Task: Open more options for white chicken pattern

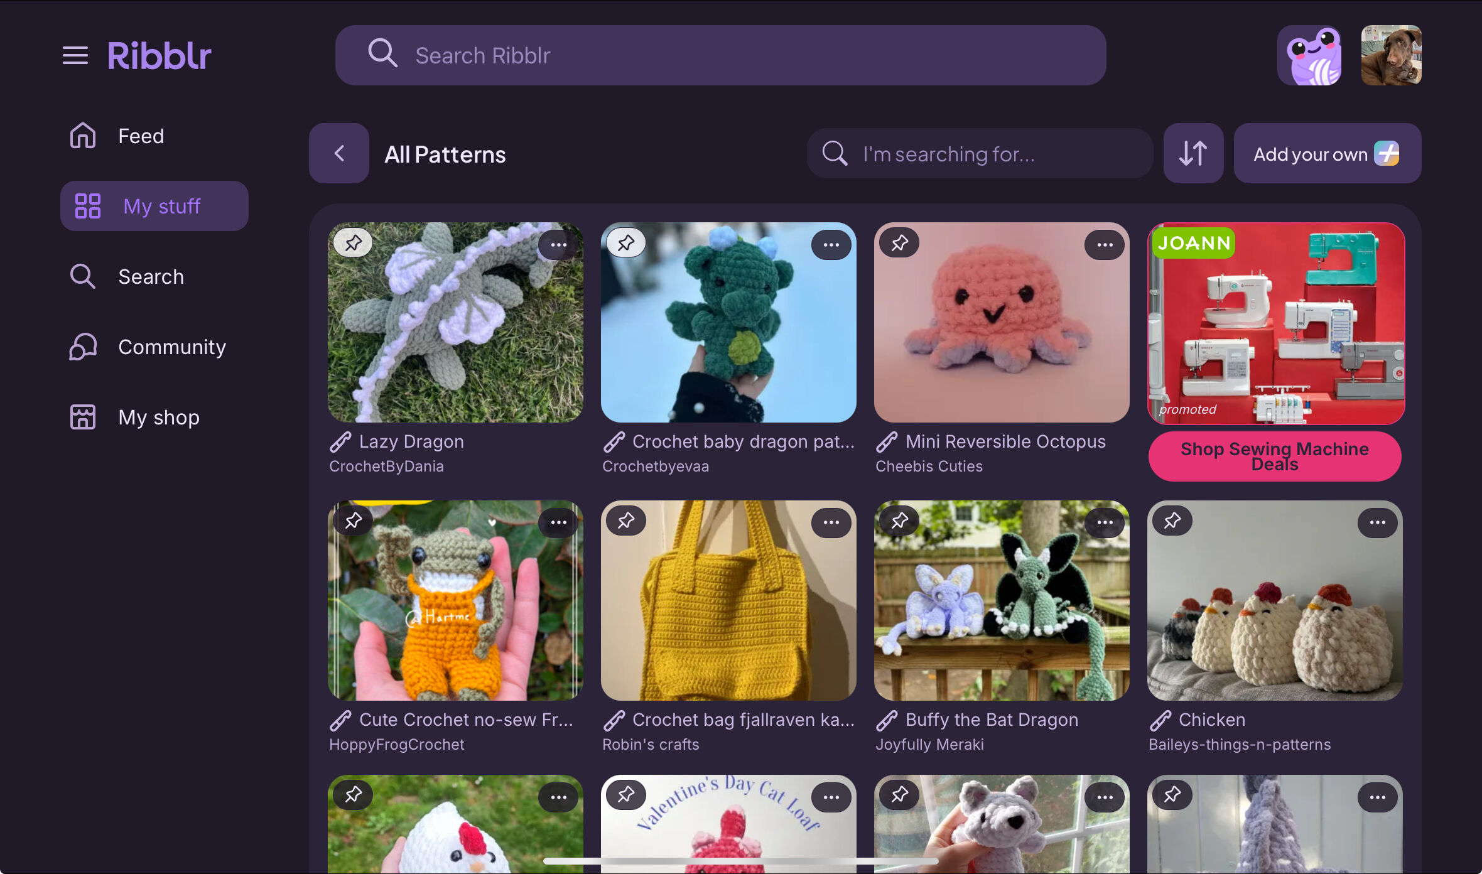Action: click(x=558, y=797)
